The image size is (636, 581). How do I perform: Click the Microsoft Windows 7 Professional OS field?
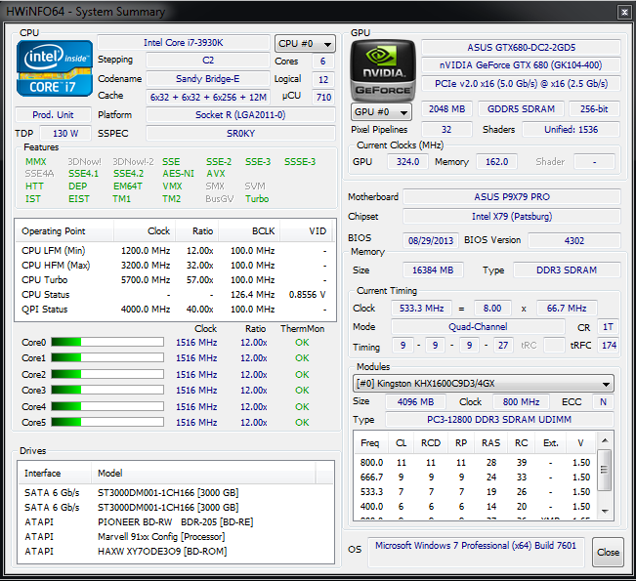coord(476,552)
